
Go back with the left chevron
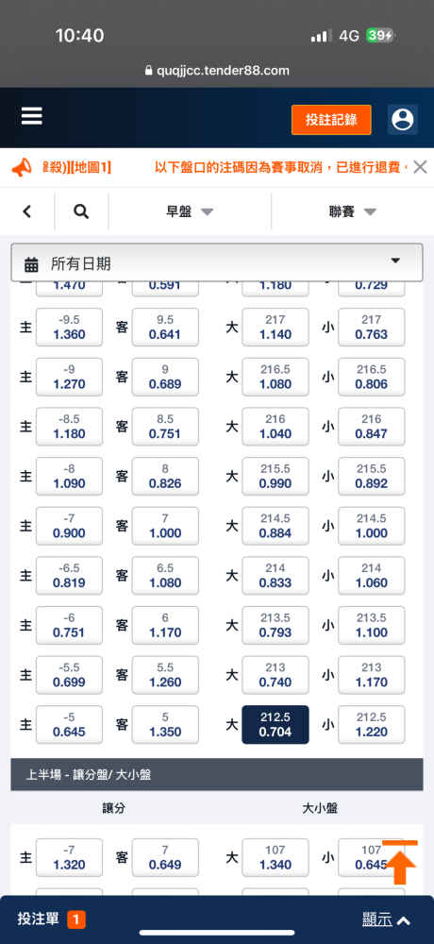tap(26, 211)
